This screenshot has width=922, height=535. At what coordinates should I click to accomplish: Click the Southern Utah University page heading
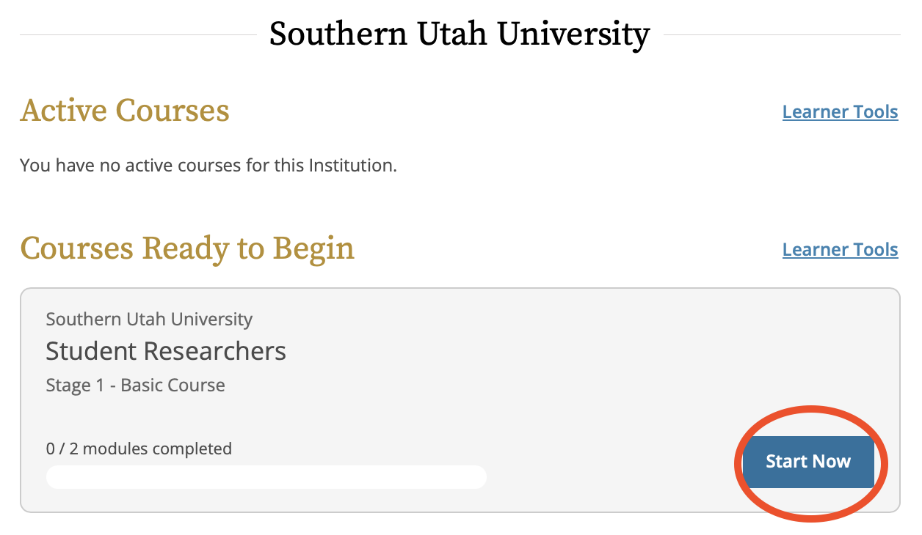tap(459, 34)
